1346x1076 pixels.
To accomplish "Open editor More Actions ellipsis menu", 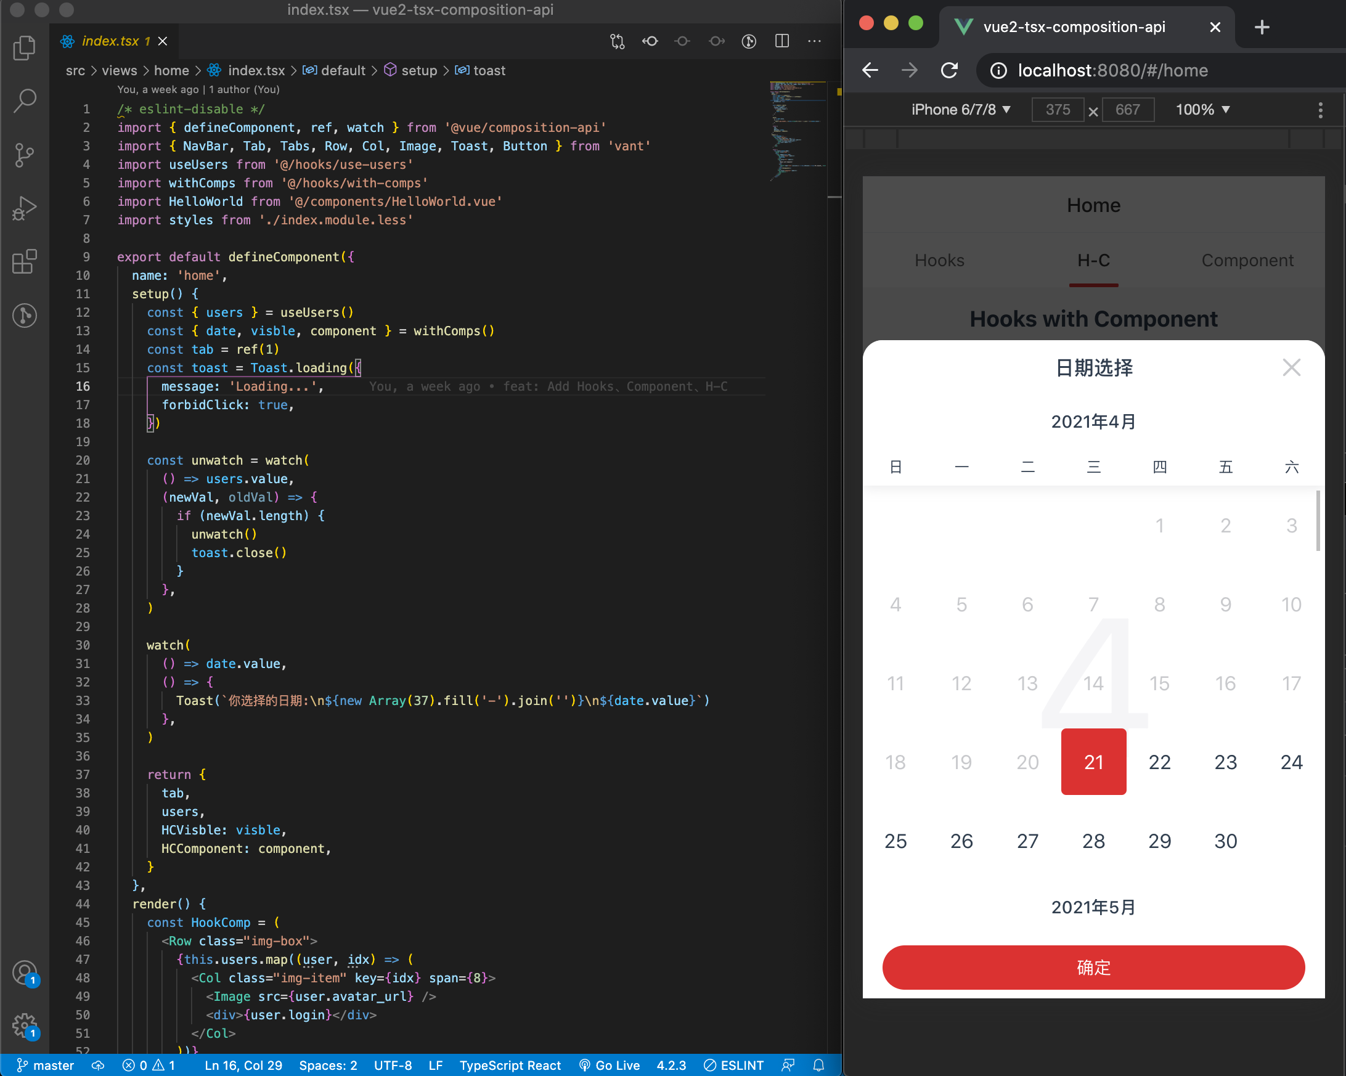I will pyautogui.click(x=814, y=41).
